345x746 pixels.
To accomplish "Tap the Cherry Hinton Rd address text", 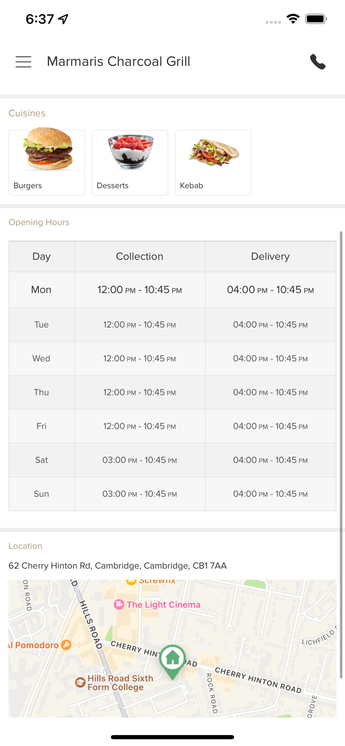I will [117, 565].
